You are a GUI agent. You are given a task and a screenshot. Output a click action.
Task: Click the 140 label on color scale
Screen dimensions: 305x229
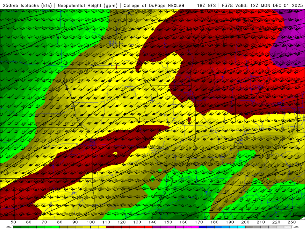pos(152,222)
